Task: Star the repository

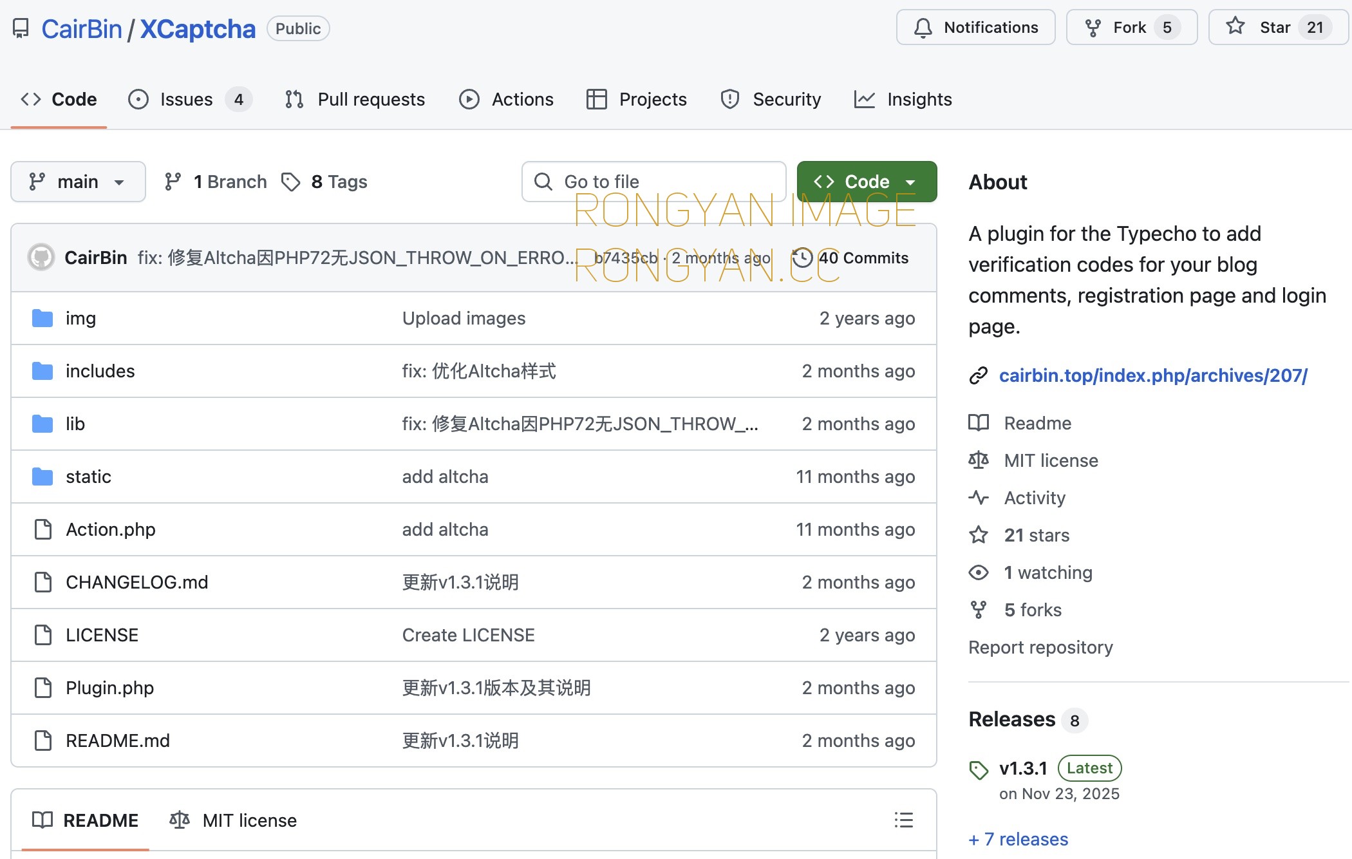Action: click(x=1277, y=27)
